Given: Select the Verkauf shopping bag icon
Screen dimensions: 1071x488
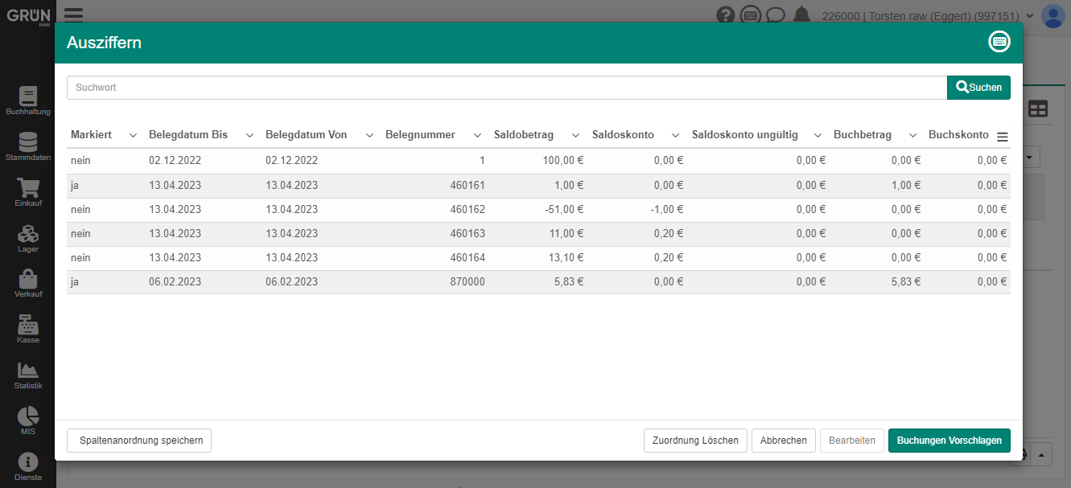Looking at the screenshot, I should point(27,283).
